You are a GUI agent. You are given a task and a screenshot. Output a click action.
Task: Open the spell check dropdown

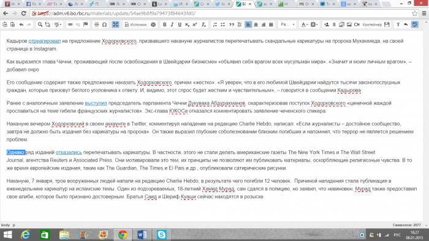pyautogui.click(x=58, y=24)
